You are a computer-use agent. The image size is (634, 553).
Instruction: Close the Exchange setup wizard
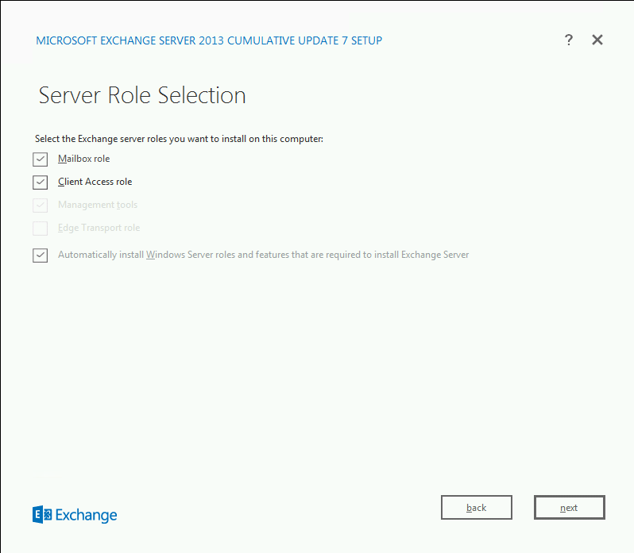597,40
